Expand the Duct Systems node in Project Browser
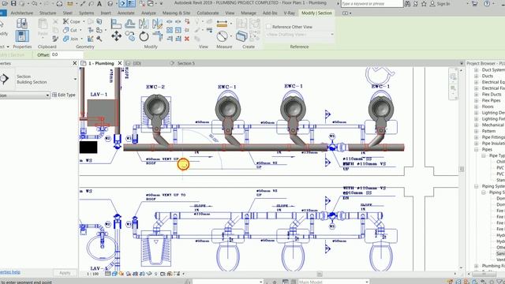 (x=477, y=70)
